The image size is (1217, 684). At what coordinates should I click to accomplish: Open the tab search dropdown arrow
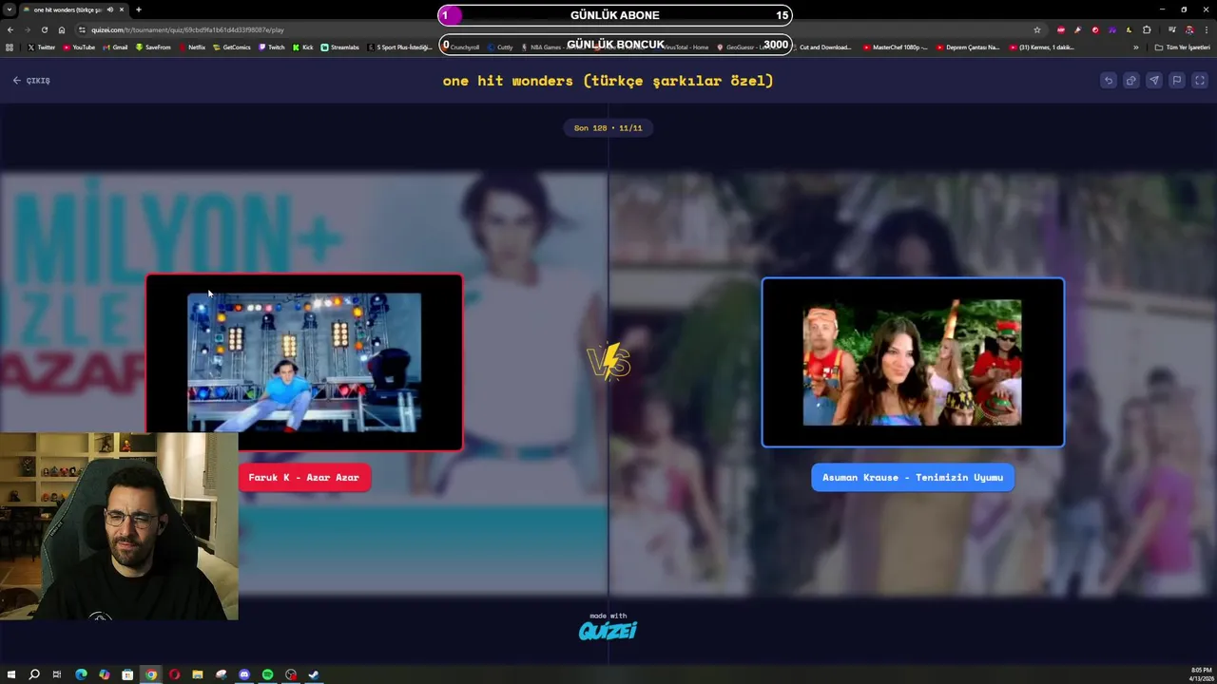tap(10, 9)
